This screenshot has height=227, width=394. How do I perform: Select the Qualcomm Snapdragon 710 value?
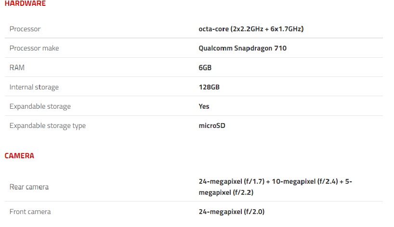click(242, 48)
